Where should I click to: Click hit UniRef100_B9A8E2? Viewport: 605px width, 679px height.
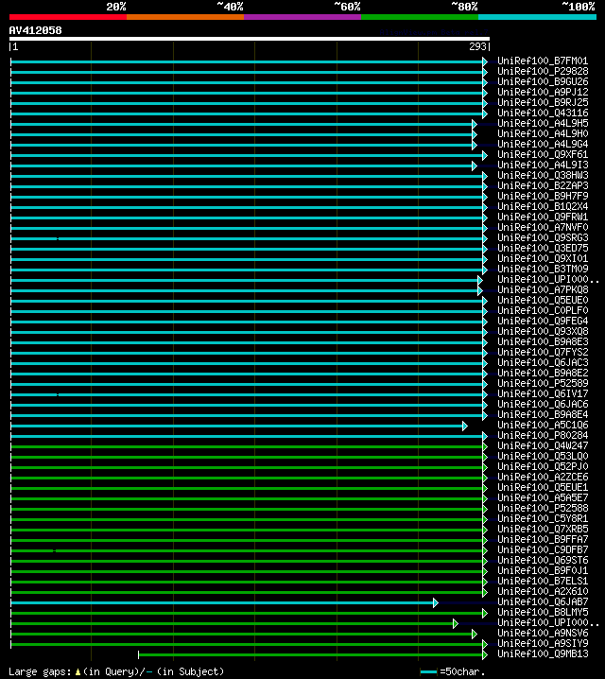pos(543,373)
